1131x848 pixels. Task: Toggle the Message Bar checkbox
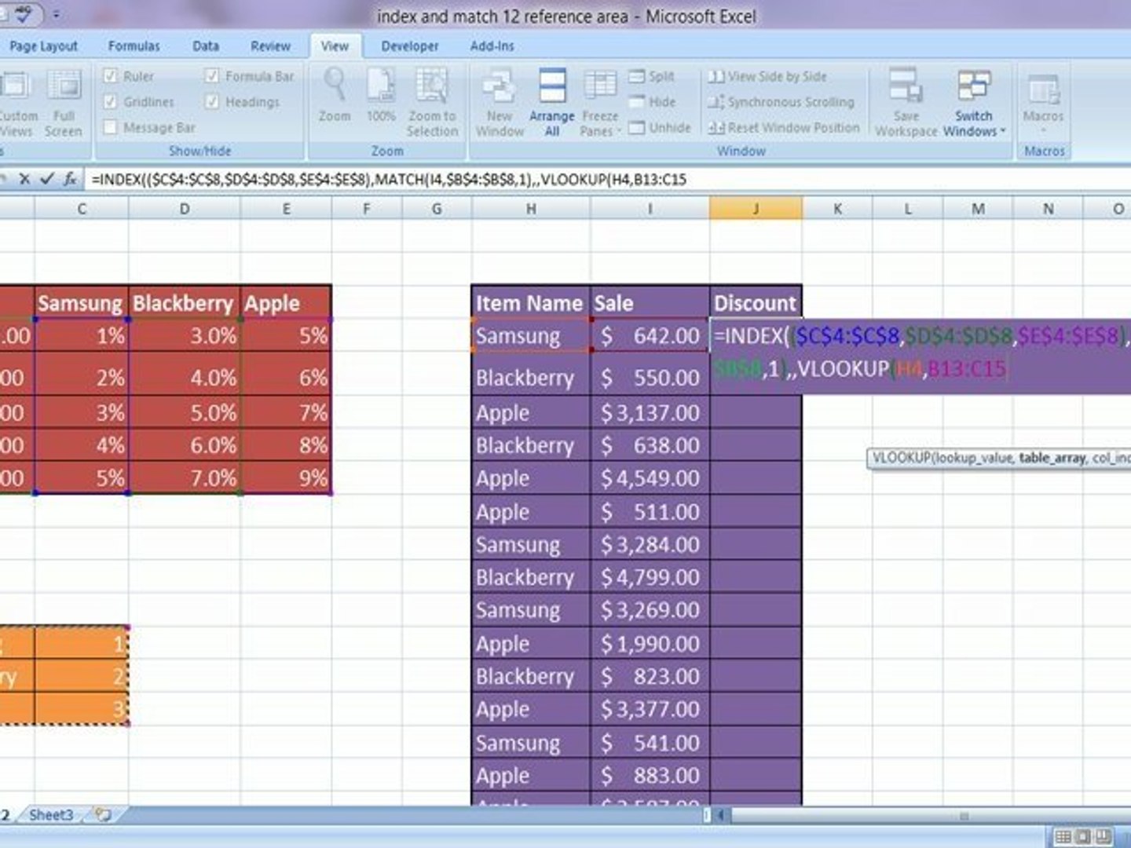[x=111, y=127]
